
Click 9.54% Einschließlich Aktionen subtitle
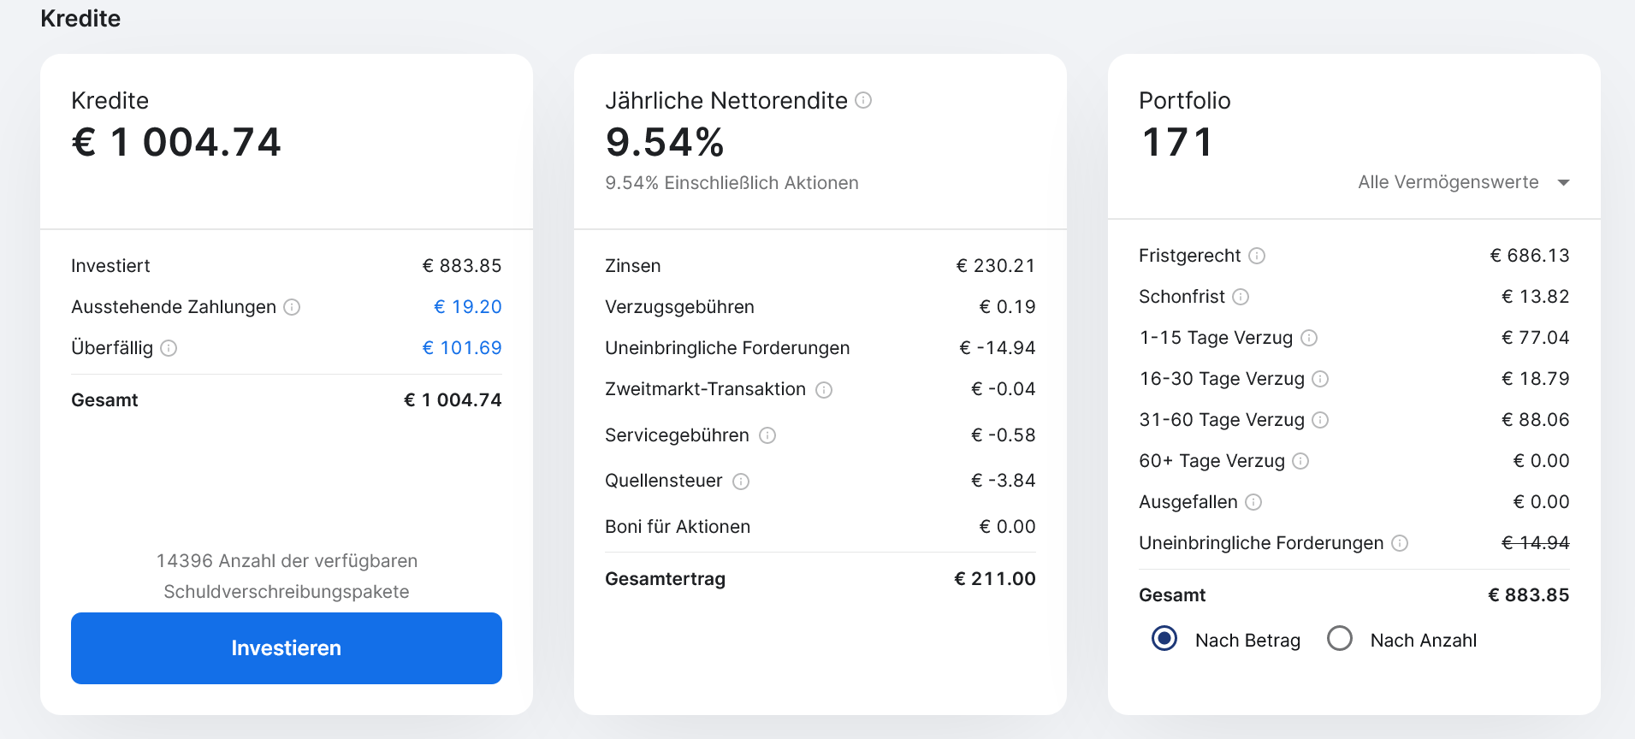coord(732,183)
